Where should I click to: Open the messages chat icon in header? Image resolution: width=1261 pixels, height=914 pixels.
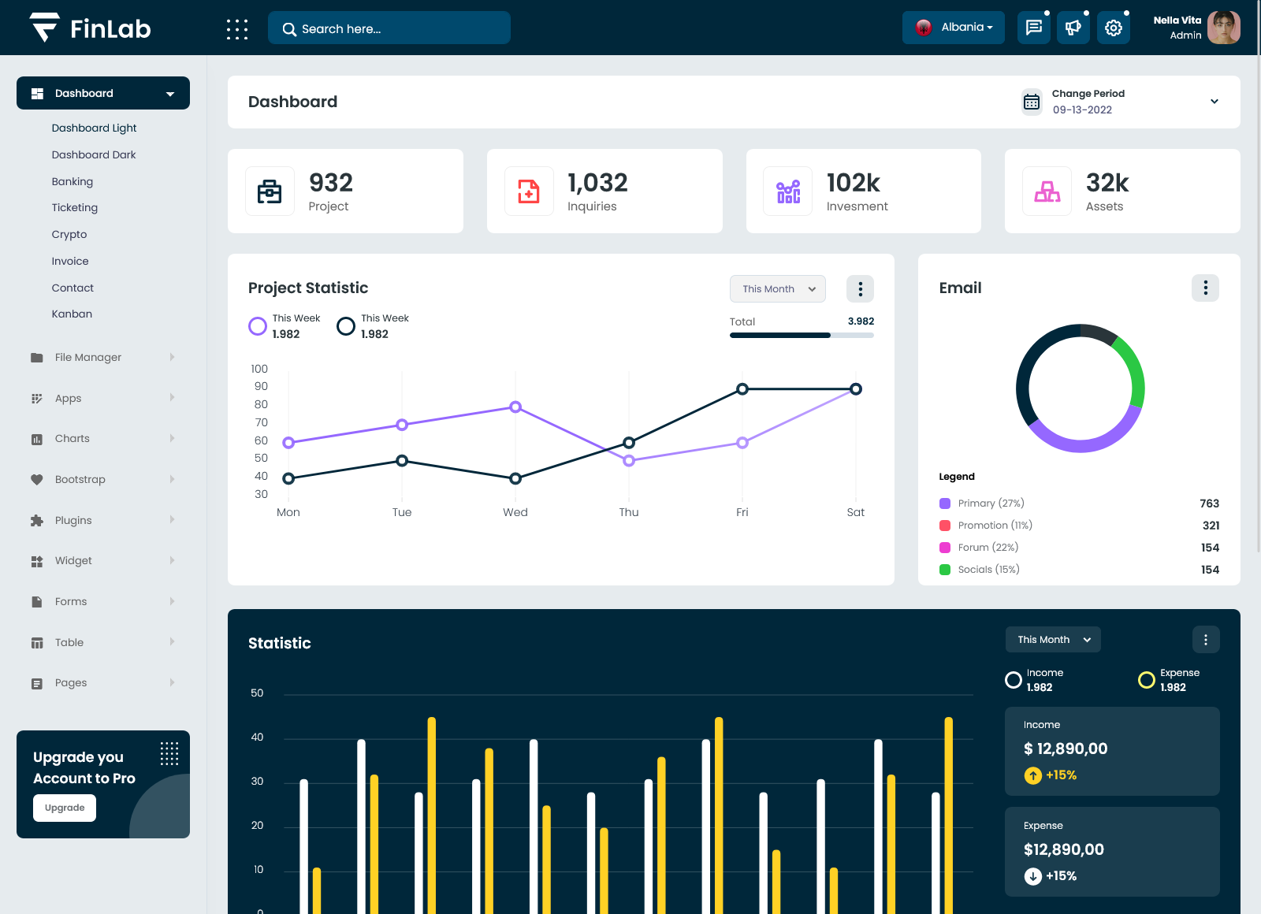coord(1033,28)
